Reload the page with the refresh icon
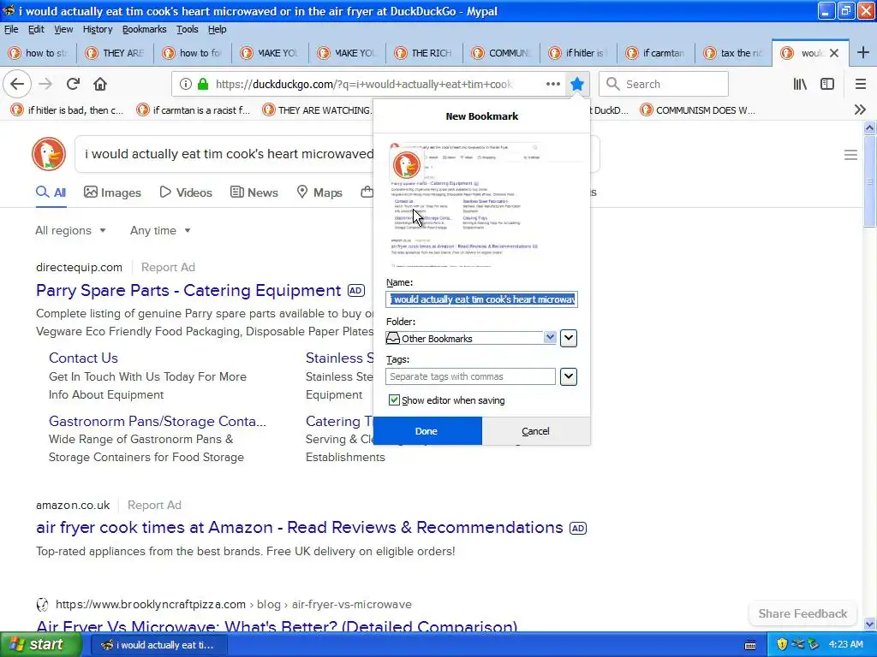 click(x=73, y=84)
